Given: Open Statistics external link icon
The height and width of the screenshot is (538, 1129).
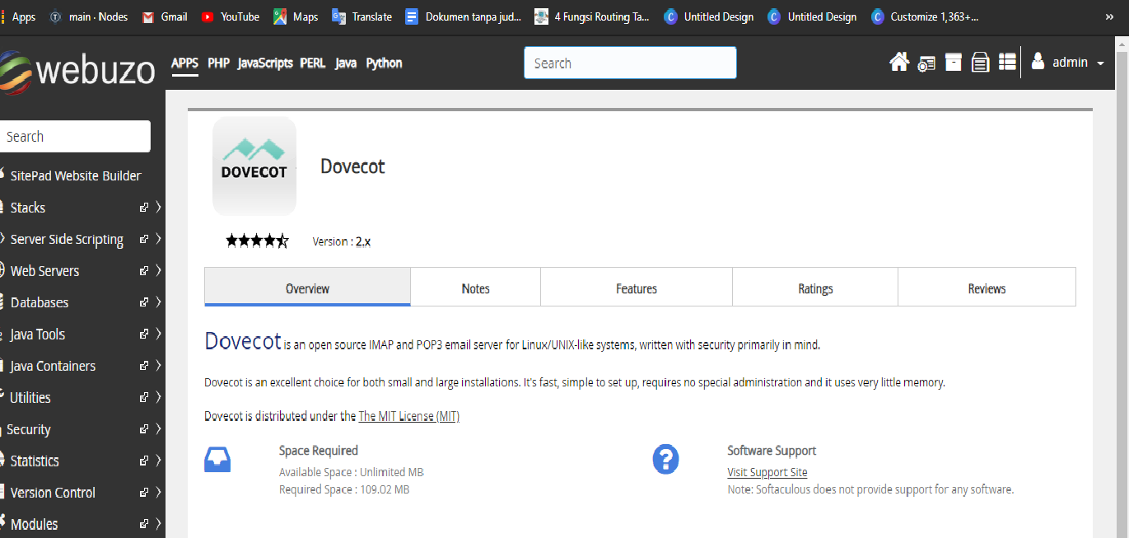Looking at the screenshot, I should click(x=144, y=461).
